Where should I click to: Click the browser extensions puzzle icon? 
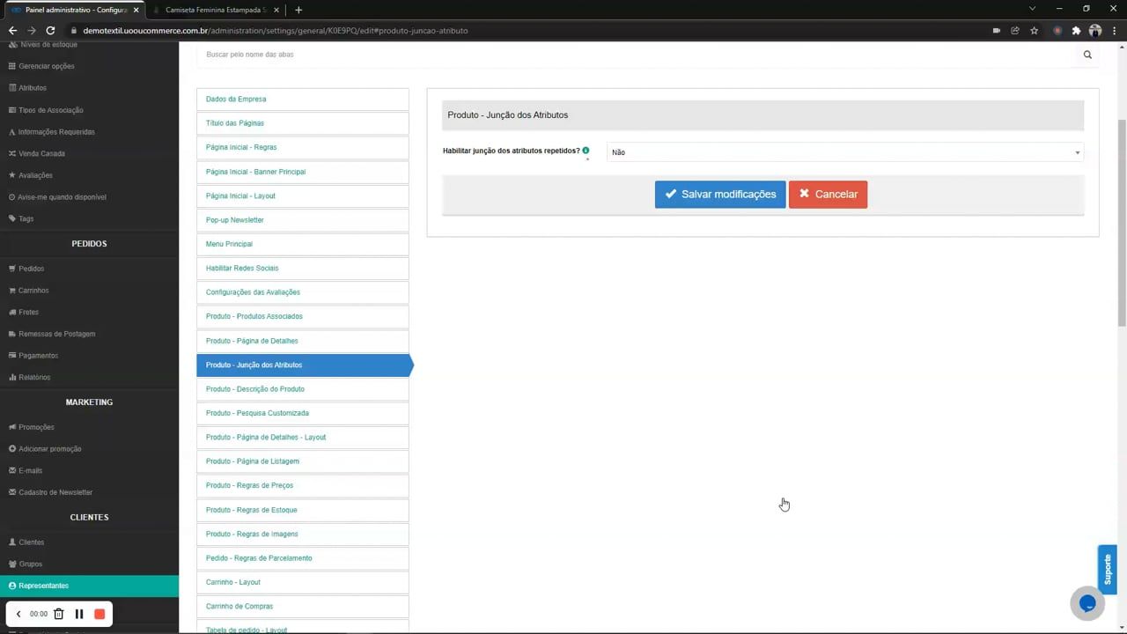tap(1076, 30)
